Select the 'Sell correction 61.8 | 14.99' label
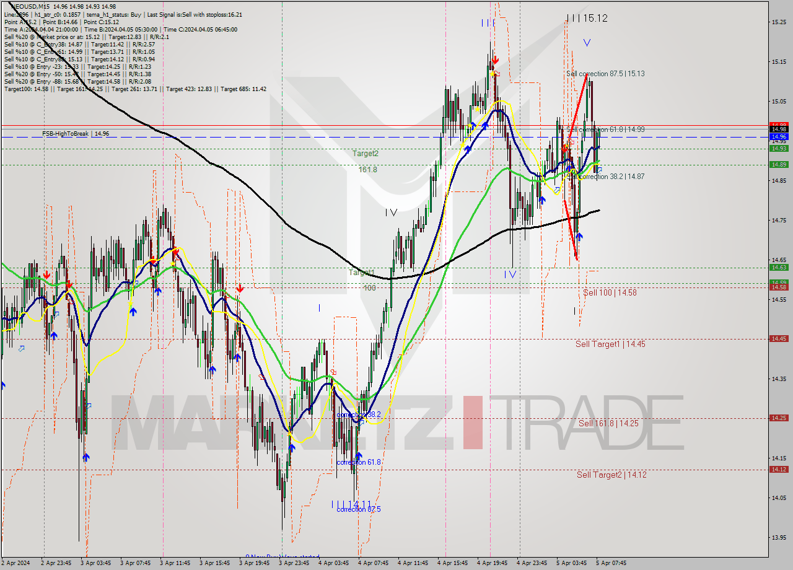Screen dimensions: 793x570 tap(605, 129)
